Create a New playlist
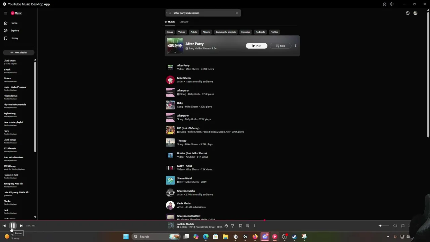430x242 pixels. pyautogui.click(x=18, y=52)
